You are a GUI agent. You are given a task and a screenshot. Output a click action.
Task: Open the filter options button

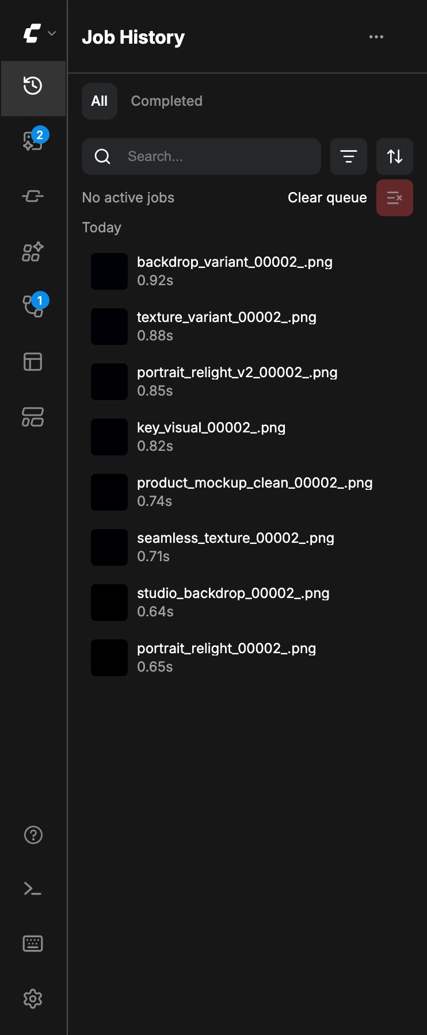click(x=349, y=156)
